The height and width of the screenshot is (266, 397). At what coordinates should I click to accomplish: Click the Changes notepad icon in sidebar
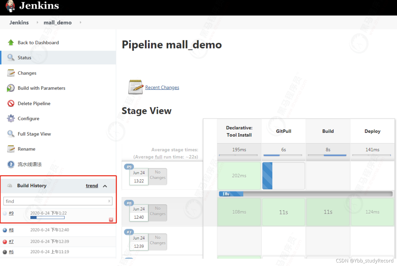tap(11, 73)
